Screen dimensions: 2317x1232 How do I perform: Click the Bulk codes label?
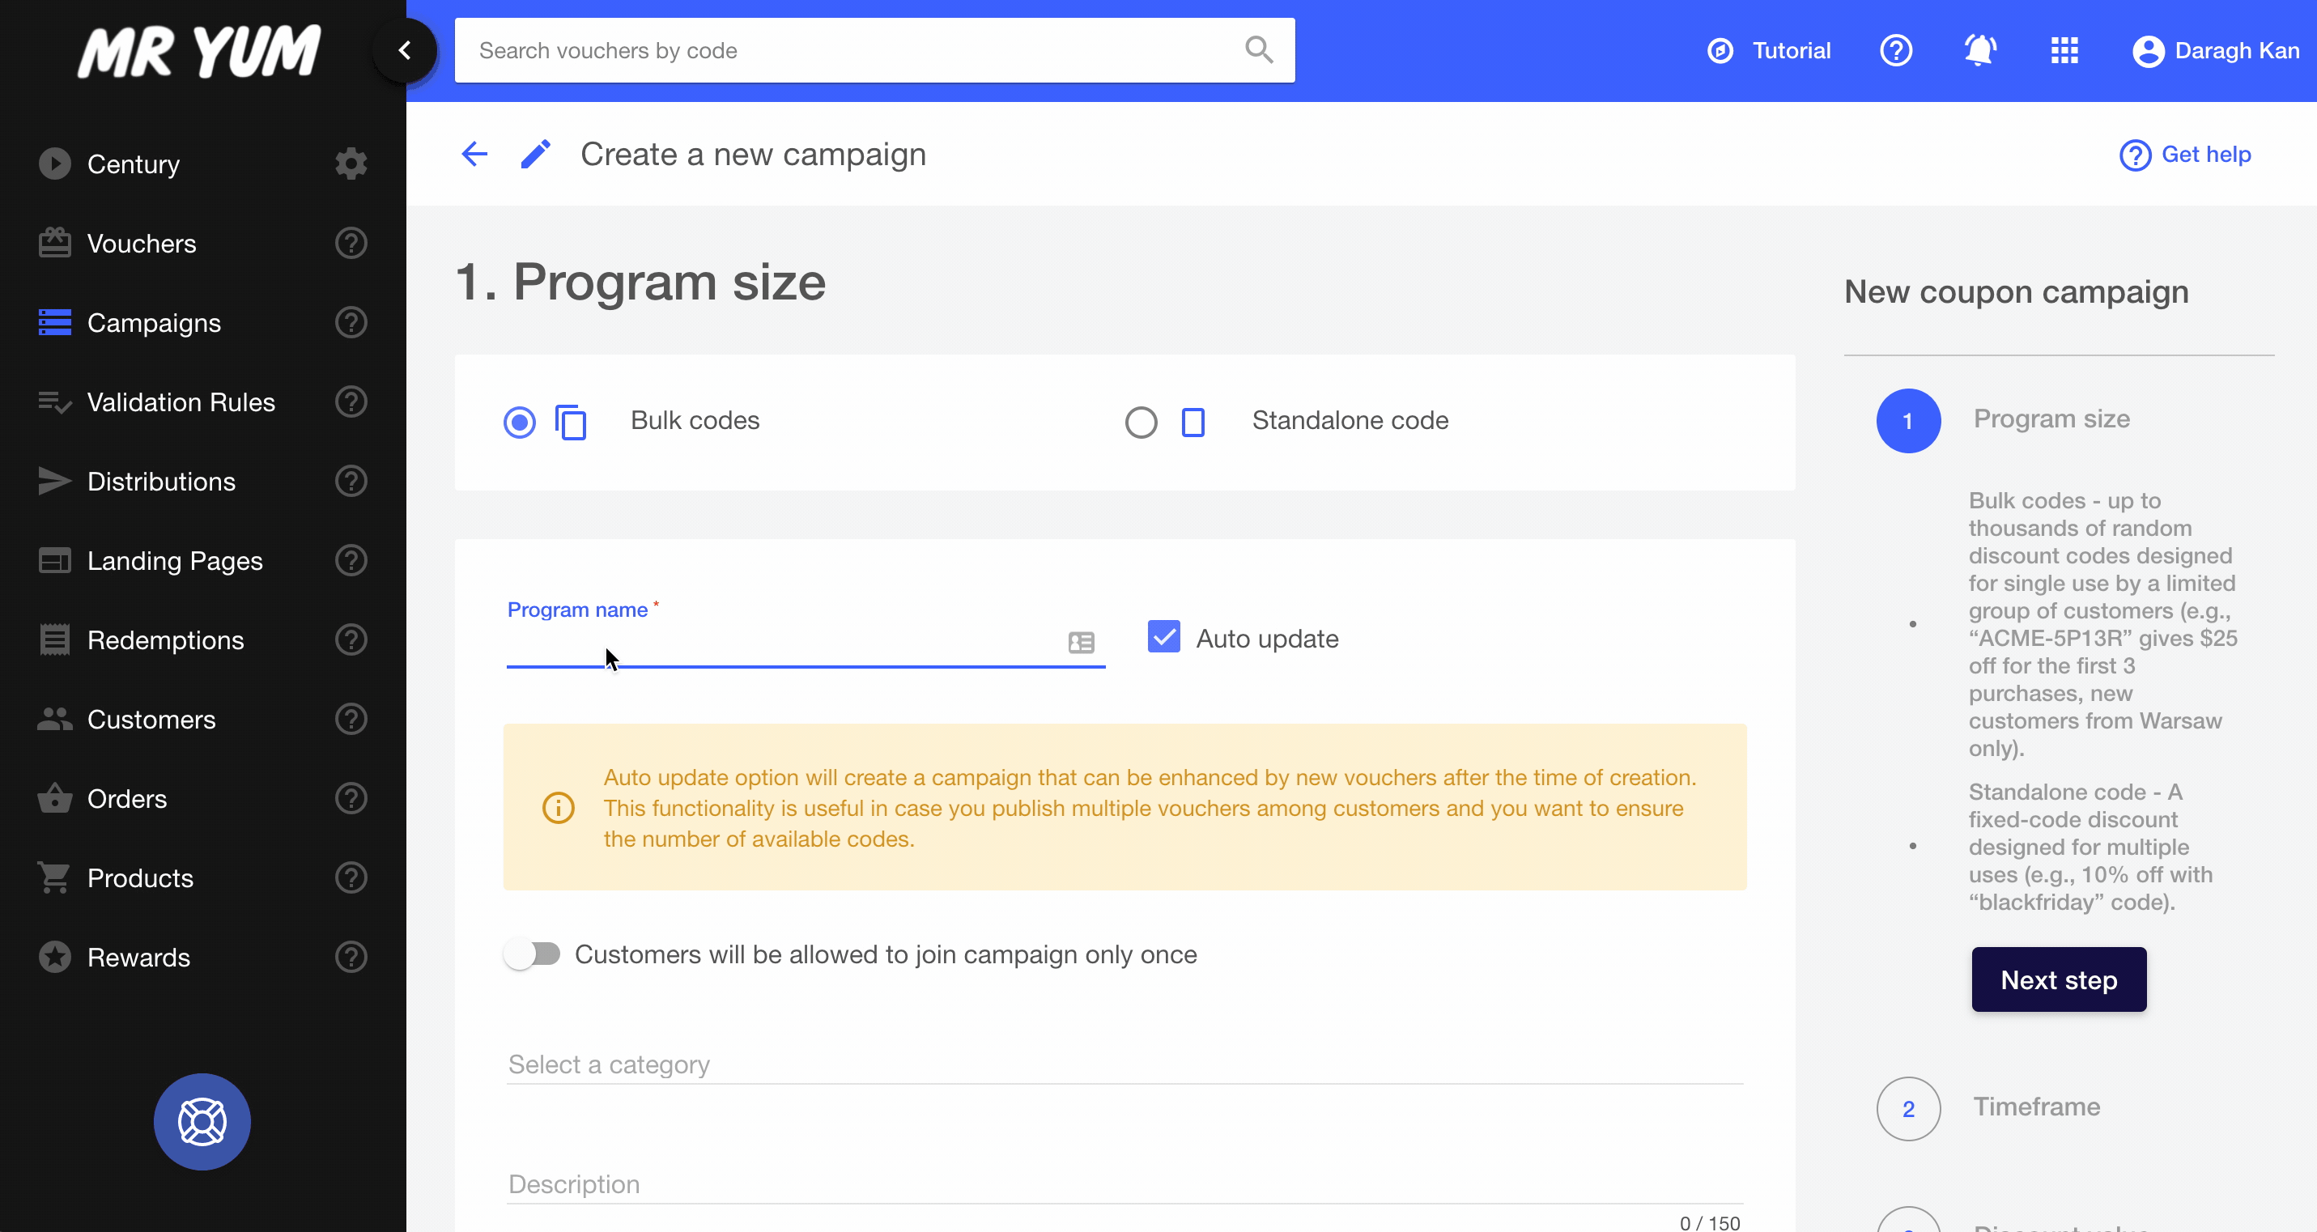tap(695, 420)
